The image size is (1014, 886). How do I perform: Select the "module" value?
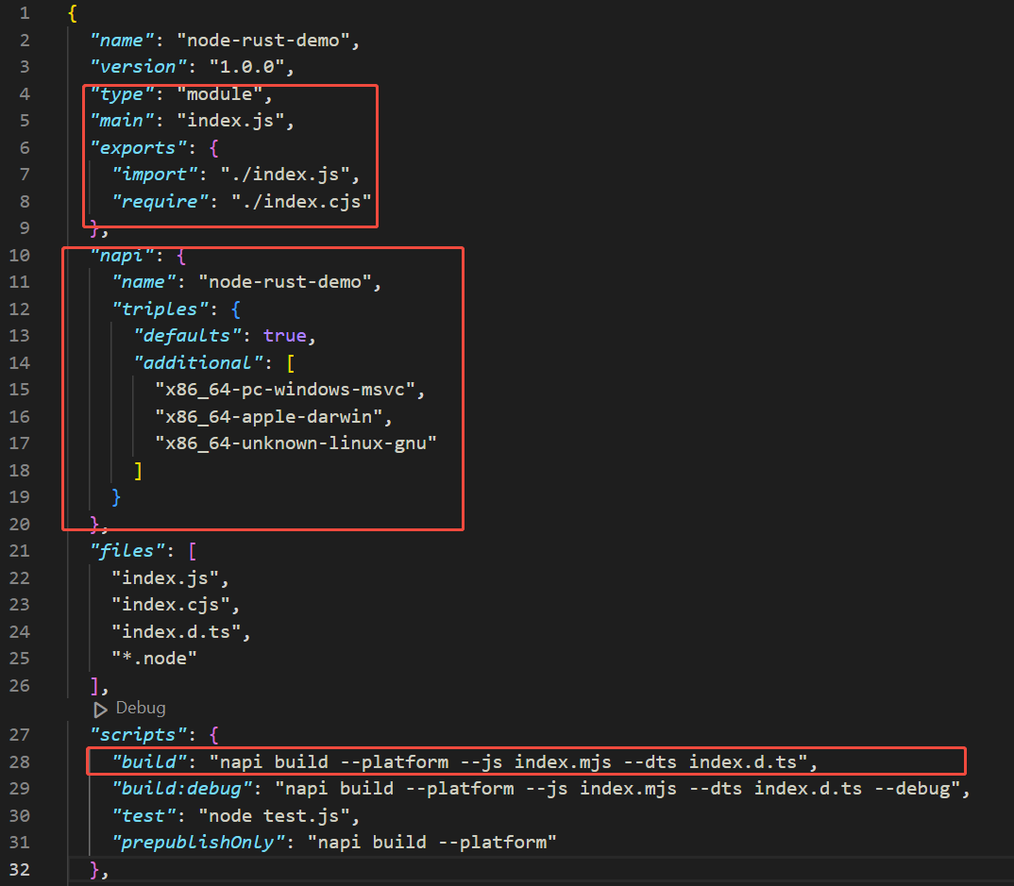coord(219,93)
